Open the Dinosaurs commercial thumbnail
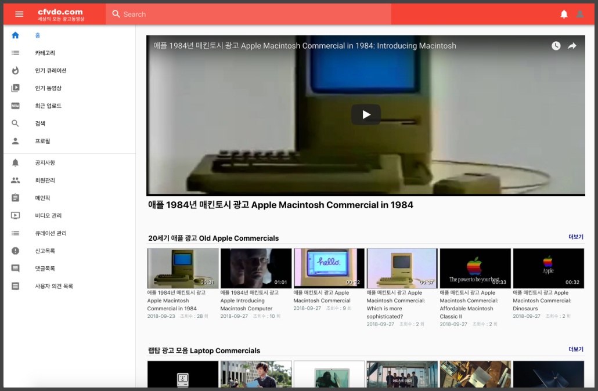 (548, 269)
